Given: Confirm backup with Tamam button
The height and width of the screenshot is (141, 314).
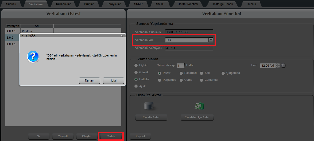Looking at the screenshot, I should tap(89, 80).
